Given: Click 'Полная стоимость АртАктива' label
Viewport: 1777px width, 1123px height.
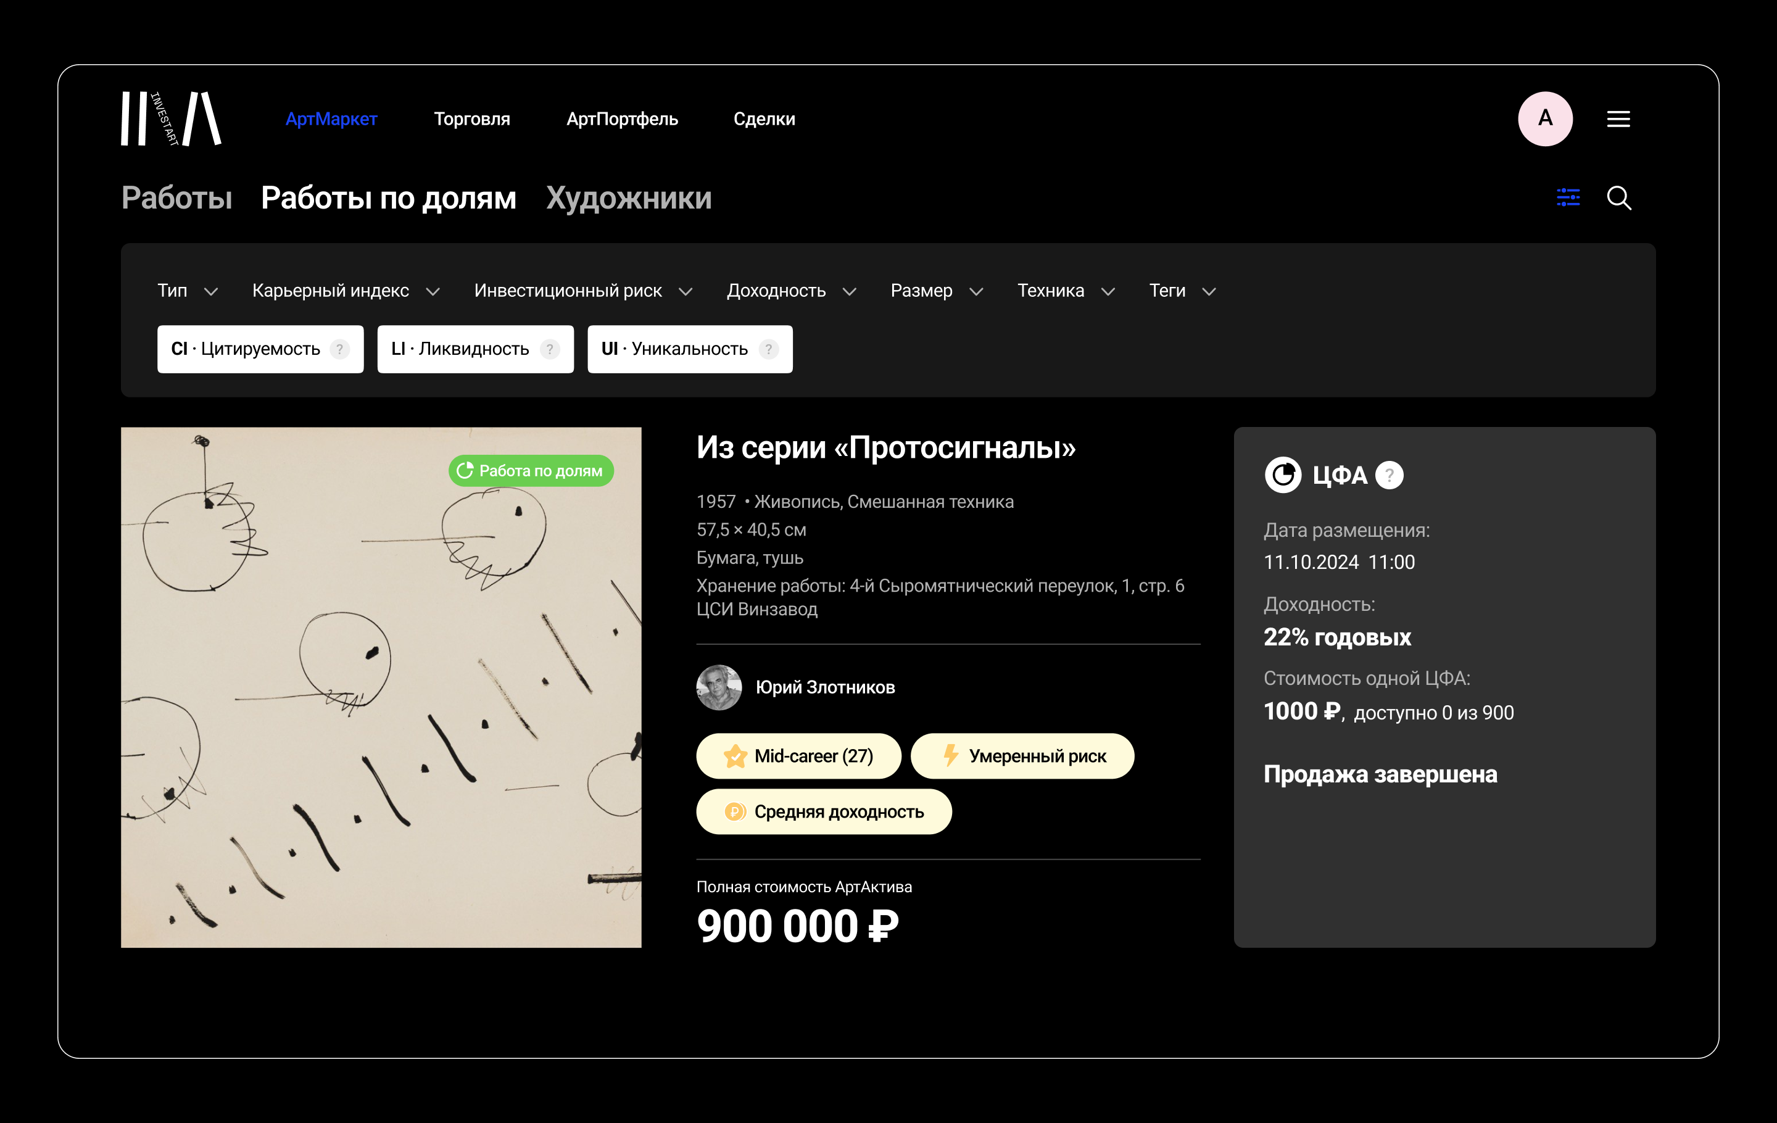Looking at the screenshot, I should click(803, 887).
